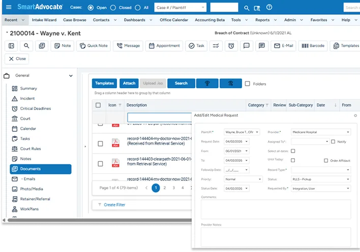The height and width of the screenshot is (252, 360).
Task: Click in the Comments text area
Action: (276, 209)
